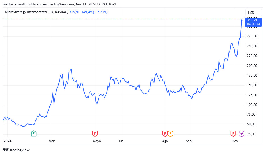Select the last price dot on the line

click(x=242, y=20)
